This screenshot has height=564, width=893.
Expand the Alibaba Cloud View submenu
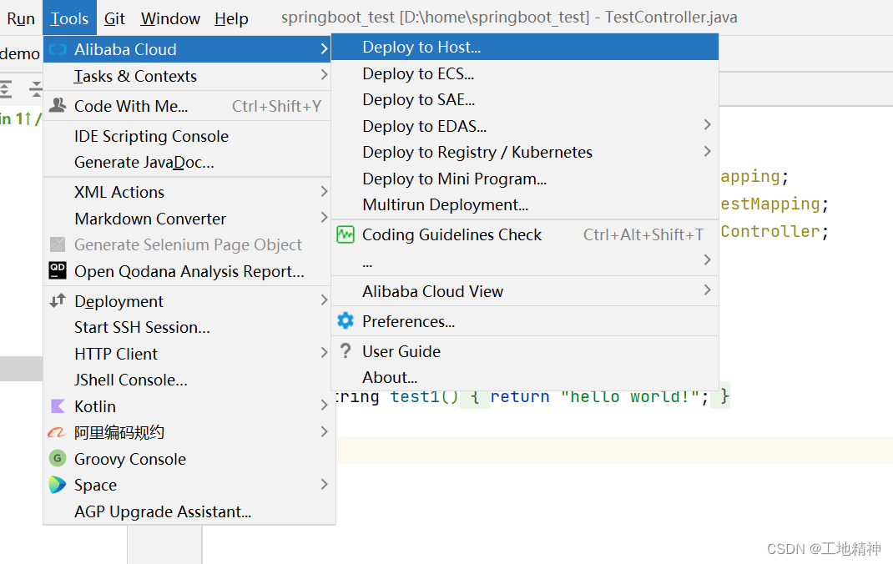pyautogui.click(x=708, y=291)
